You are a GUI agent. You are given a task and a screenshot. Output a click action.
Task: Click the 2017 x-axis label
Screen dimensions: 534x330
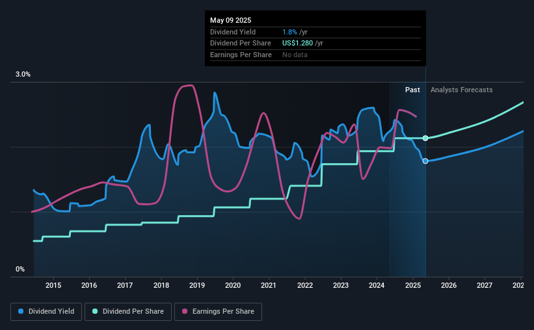125,285
